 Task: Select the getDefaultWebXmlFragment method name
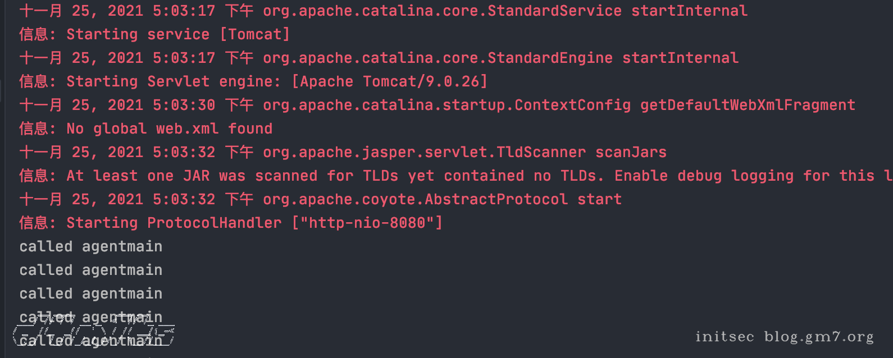748,105
